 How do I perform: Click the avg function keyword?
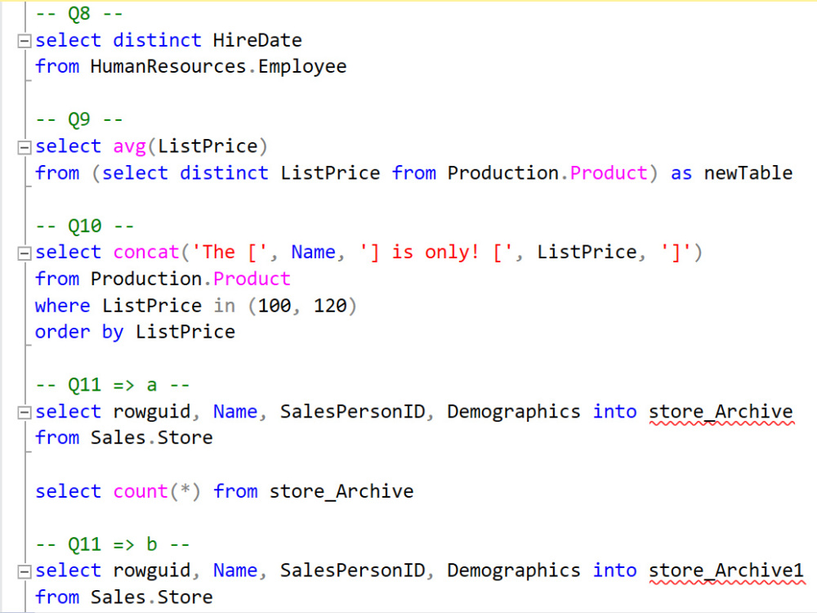tap(130, 147)
